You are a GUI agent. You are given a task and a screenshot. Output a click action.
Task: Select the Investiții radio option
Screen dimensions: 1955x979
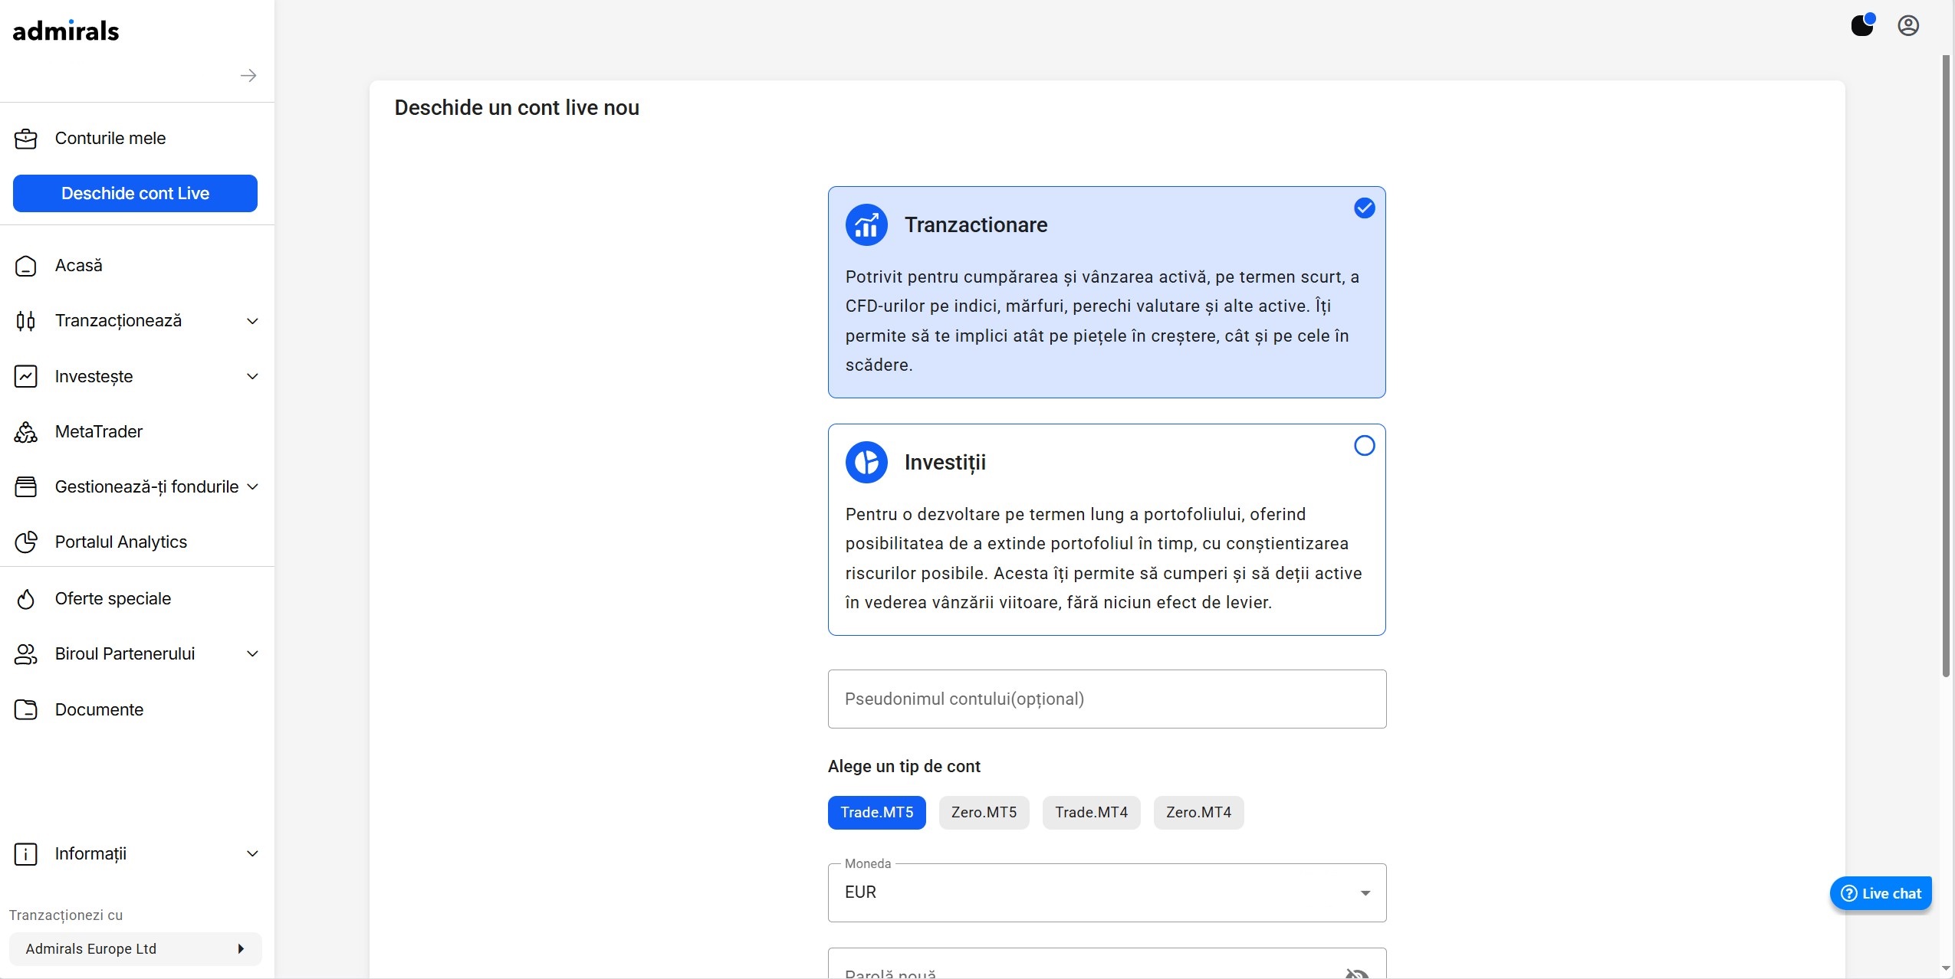tap(1364, 445)
